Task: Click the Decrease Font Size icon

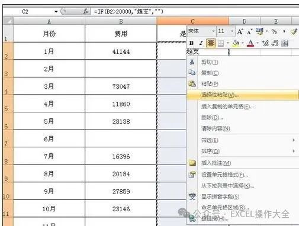Action: [249, 32]
